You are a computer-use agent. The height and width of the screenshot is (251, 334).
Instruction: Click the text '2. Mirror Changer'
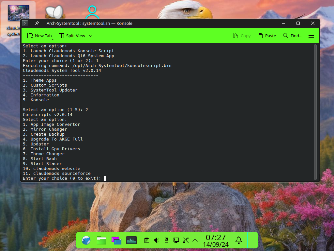(x=45, y=129)
